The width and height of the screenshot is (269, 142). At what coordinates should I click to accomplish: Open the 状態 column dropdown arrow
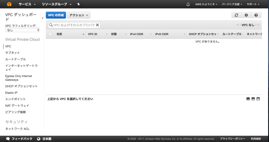[x=126, y=34]
